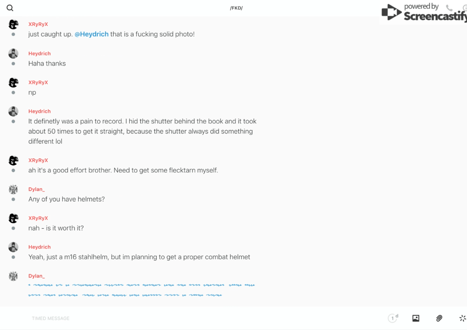Click Heydrich's avatar beside the stahlhelm message
467x330 pixels.
tap(13, 247)
